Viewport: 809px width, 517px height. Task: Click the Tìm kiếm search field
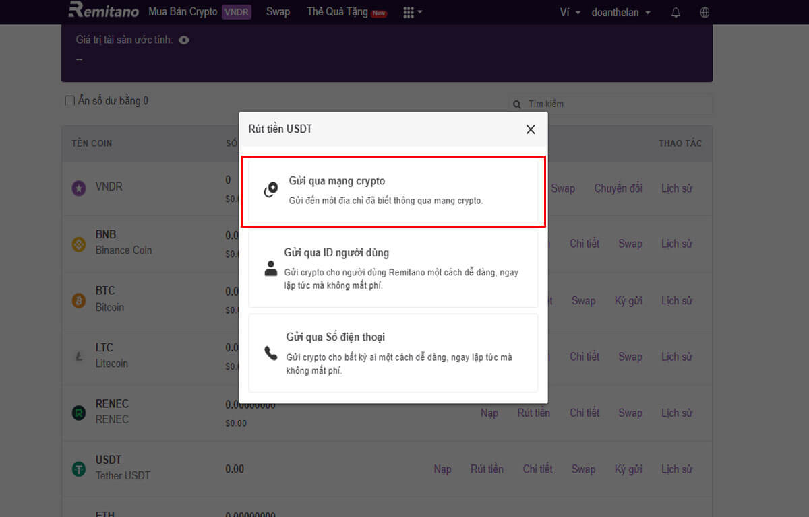[580, 104]
